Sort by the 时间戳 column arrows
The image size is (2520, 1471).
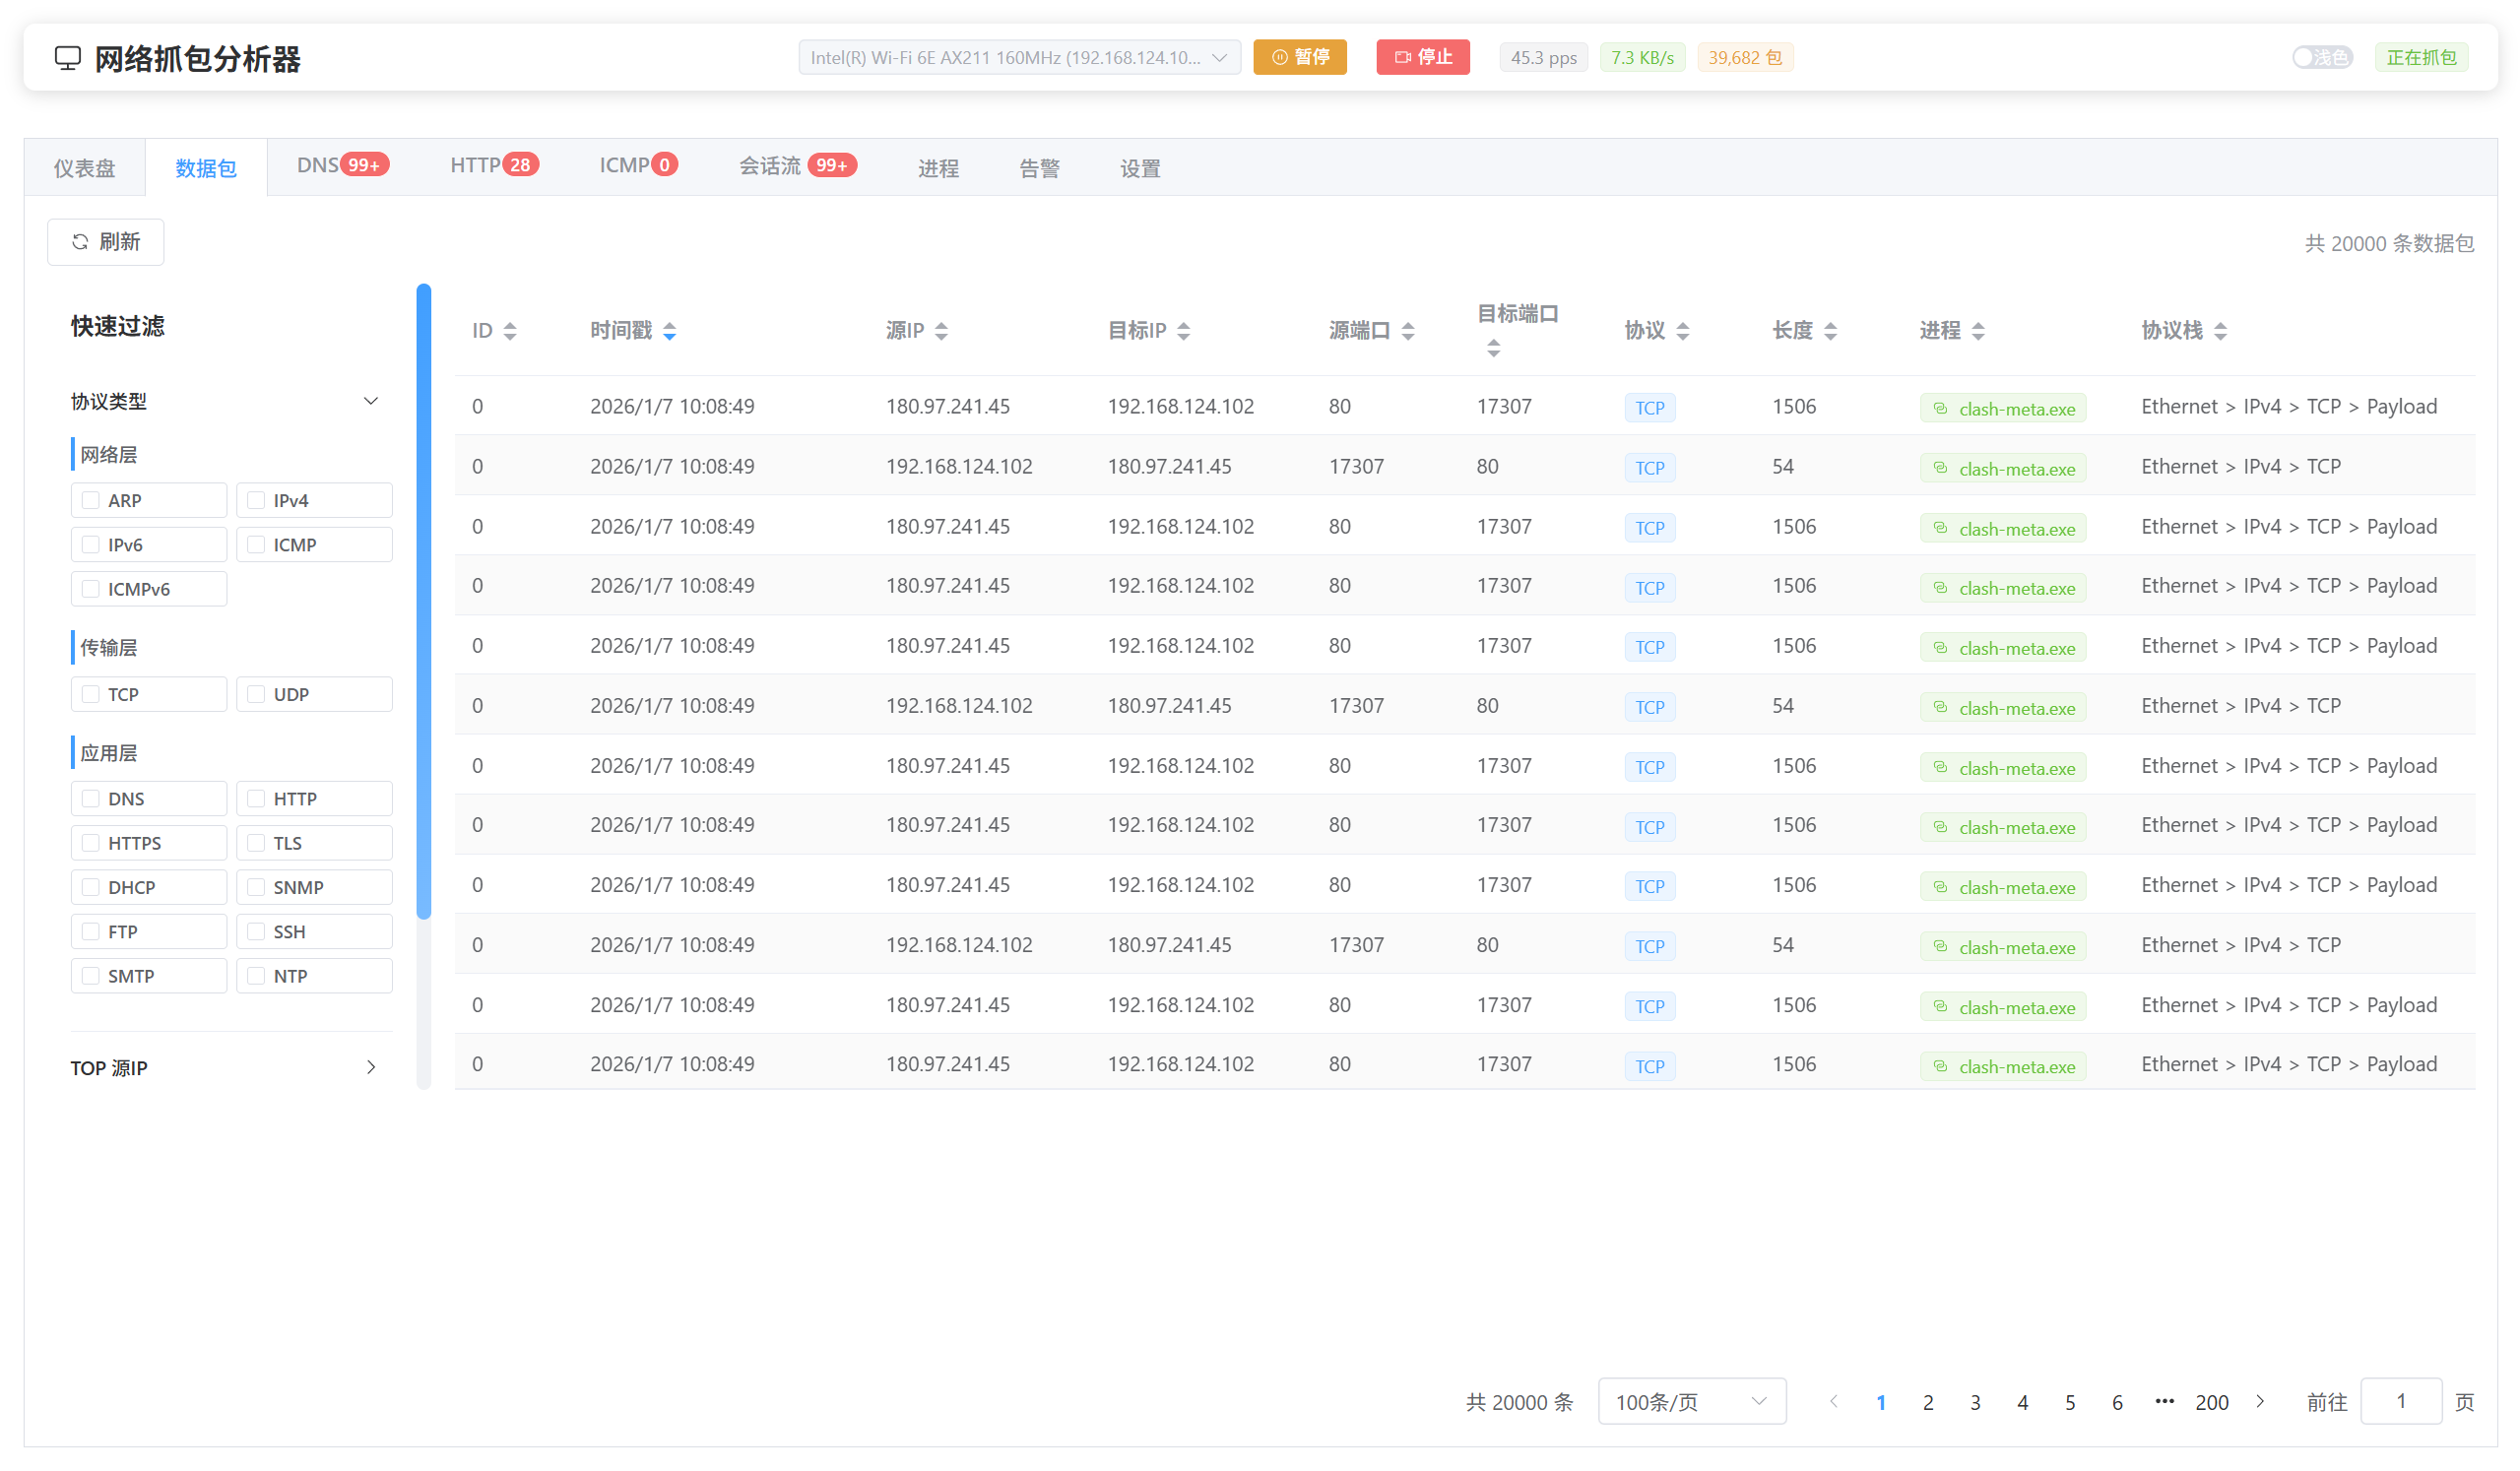pyautogui.click(x=669, y=331)
